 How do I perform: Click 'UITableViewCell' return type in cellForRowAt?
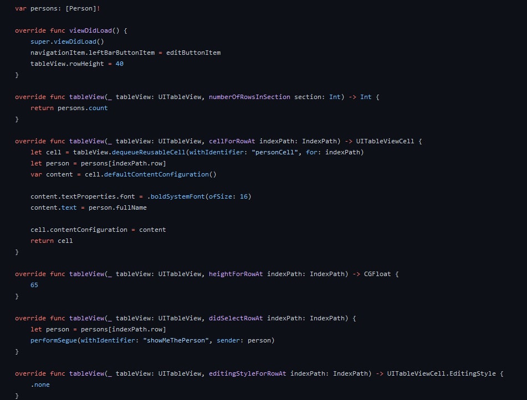coord(385,141)
